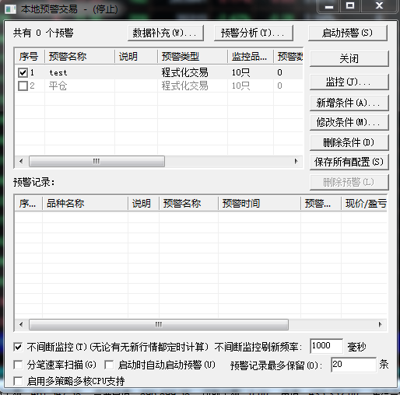Viewport: 400px width, 395px height.
Task: Minimize the 本地预警交易 window
Action: (x=329, y=6)
